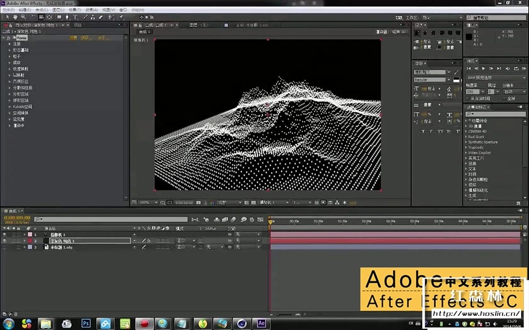Expand the 球形区域 property group

click(10, 100)
